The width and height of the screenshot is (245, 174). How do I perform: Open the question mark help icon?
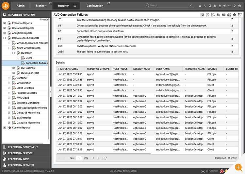click(x=235, y=6)
